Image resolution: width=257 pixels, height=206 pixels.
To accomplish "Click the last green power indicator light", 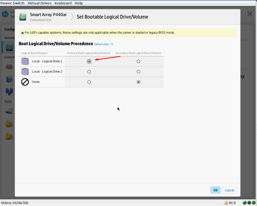I will coord(254,203).
